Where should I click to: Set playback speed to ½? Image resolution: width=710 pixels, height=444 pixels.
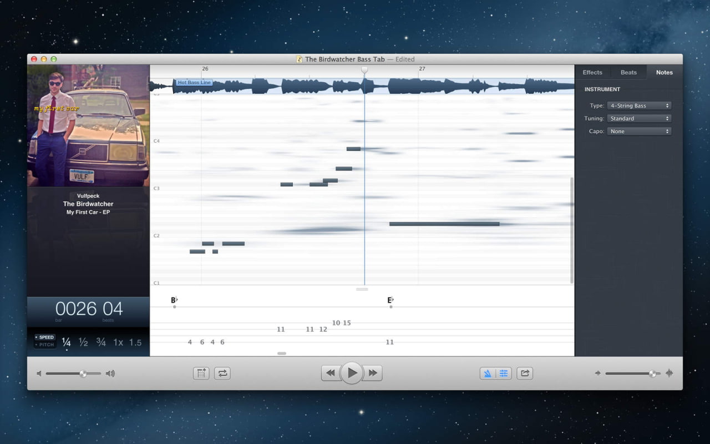83,342
